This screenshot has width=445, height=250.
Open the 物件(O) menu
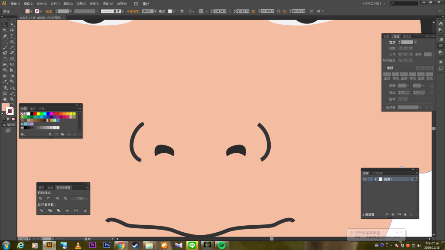coord(42,3)
